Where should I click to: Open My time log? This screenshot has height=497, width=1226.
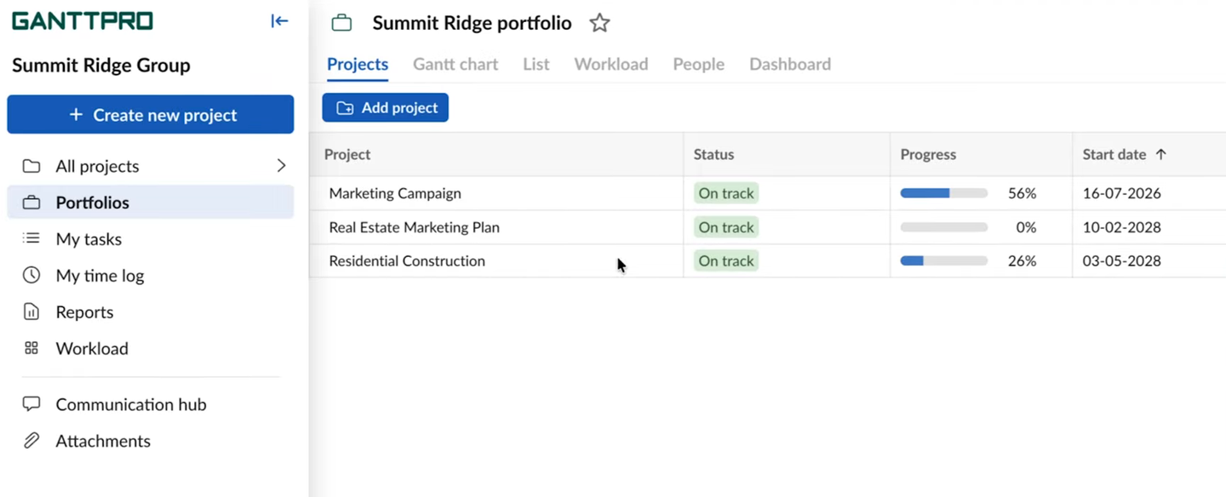click(x=151, y=275)
